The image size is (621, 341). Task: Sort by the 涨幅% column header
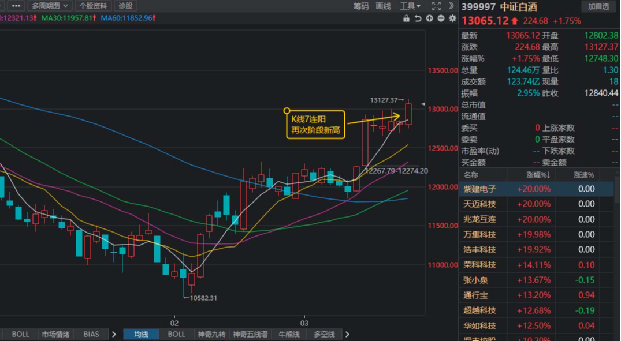pyautogui.click(x=538, y=175)
